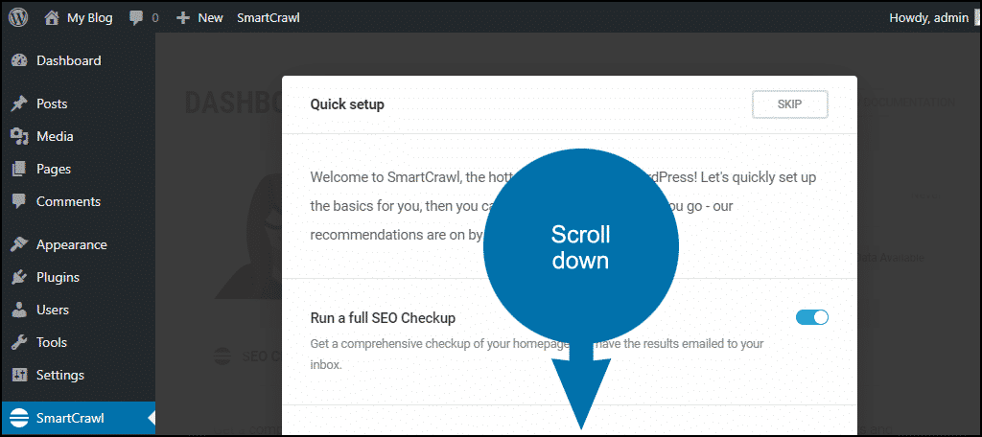Click the Quick setup dialog heading
Image resolution: width=982 pixels, height=437 pixels.
click(x=347, y=104)
